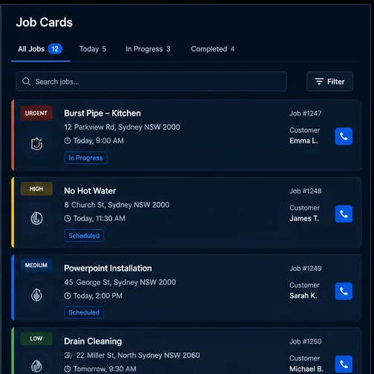Click the Powerpoint Installation job icon
The image size is (374, 374).
36,295
